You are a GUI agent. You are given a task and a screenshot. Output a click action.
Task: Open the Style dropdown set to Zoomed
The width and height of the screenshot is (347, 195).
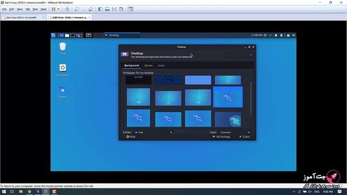pyautogui.click(x=235, y=132)
